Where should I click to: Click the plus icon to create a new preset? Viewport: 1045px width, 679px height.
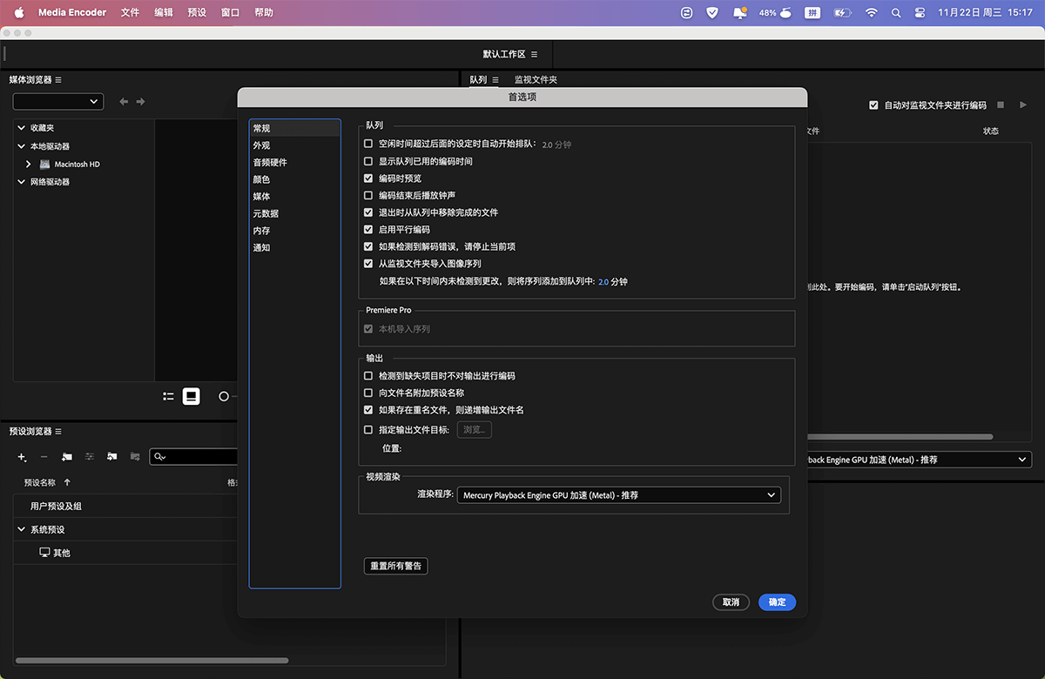22,457
